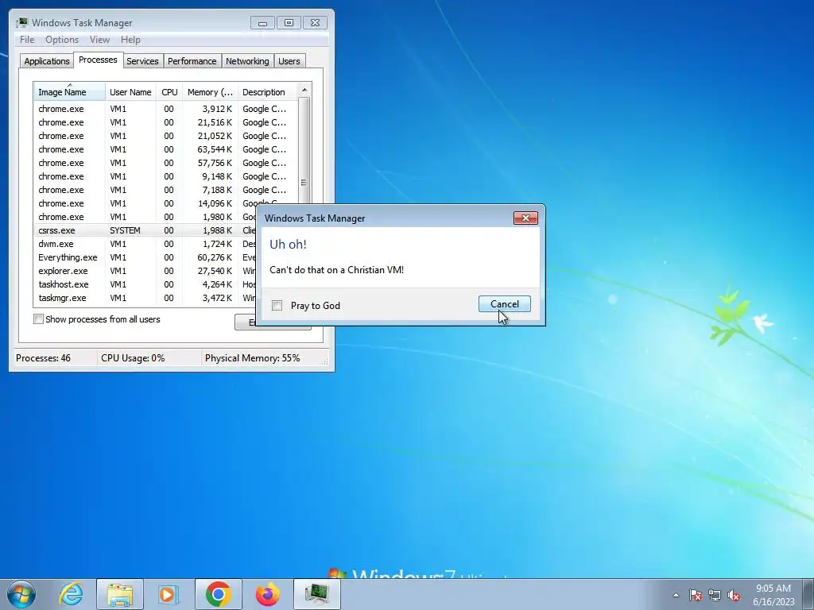
Task: Select the Everything.exe process
Action: click(145, 257)
